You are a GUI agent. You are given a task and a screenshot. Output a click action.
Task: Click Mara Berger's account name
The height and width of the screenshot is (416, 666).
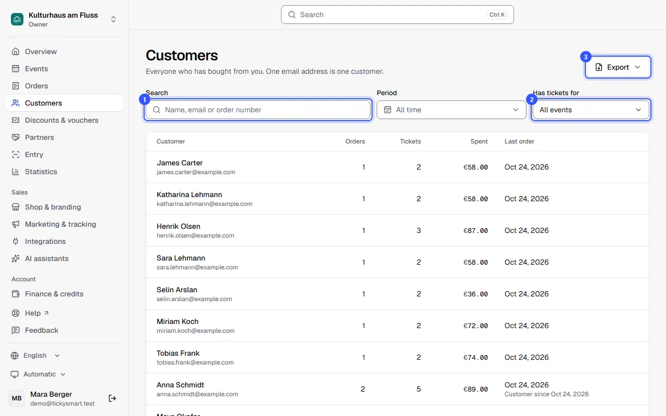click(x=51, y=394)
